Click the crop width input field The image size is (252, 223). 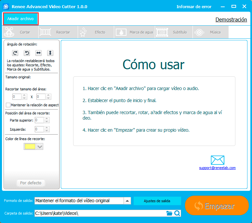[x=17, y=97]
